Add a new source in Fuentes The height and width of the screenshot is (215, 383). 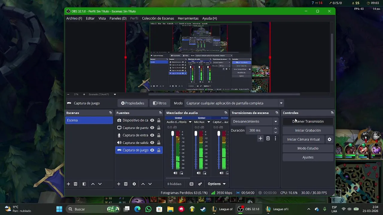point(118,184)
